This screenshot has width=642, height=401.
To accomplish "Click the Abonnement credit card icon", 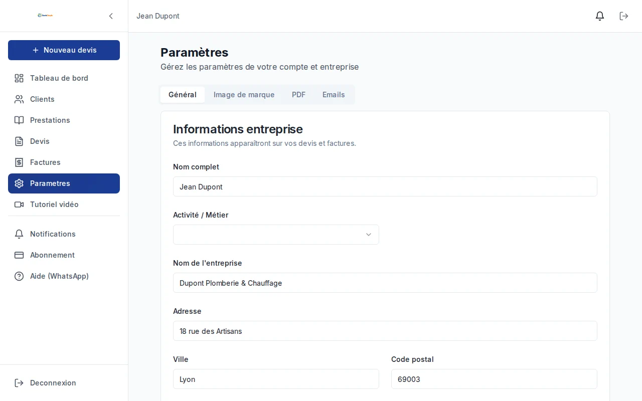I will point(19,255).
